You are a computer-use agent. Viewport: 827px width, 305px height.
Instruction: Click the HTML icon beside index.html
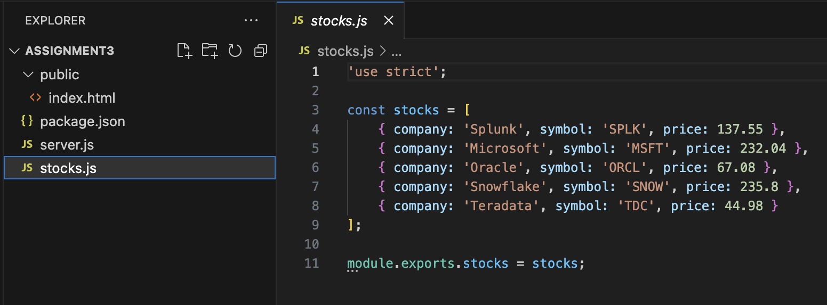pos(35,98)
